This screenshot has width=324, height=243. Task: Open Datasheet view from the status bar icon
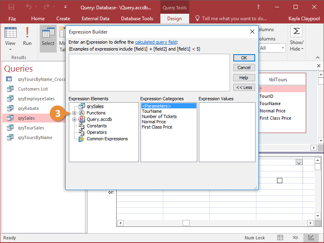tap(280, 238)
